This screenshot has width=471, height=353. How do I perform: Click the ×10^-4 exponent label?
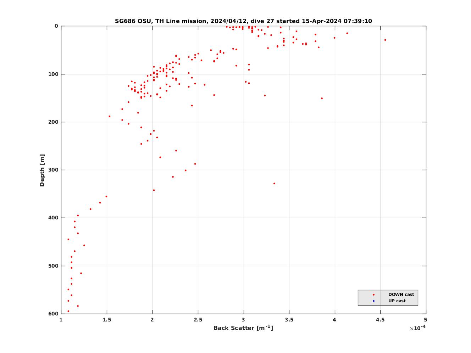(x=418, y=328)
